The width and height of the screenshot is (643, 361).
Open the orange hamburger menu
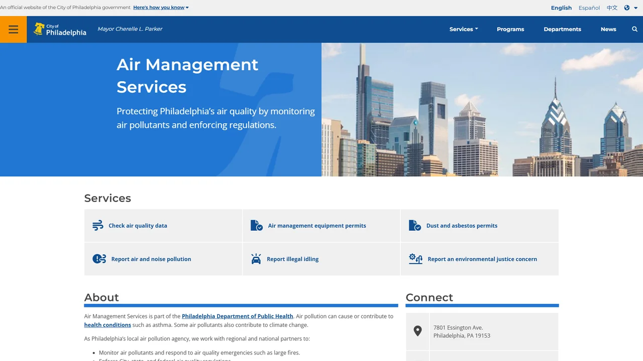14,29
